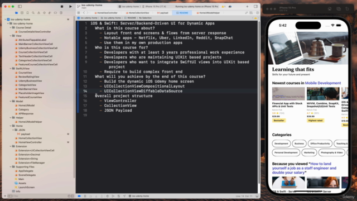Open the code review arrows icon in tab bar
357x201 pixels.
[246, 13]
